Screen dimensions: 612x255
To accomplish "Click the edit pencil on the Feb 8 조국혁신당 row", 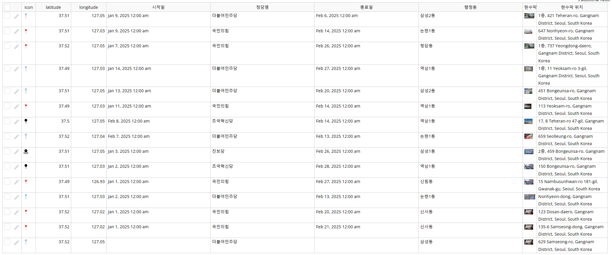I will point(17,121).
